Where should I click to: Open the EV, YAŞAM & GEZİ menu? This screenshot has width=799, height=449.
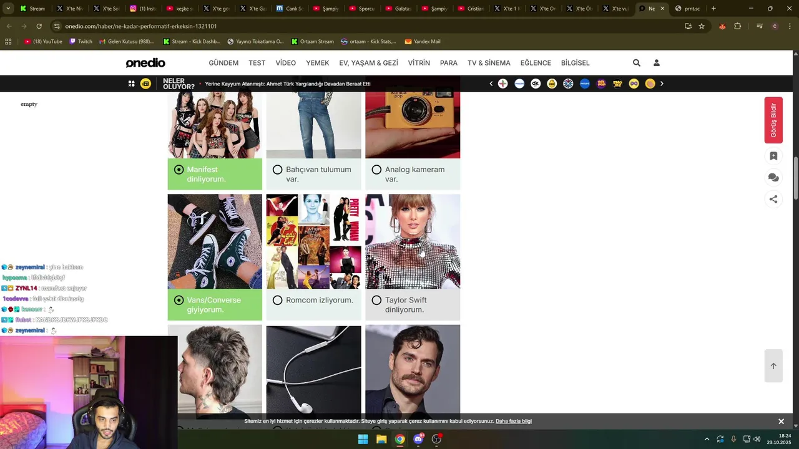(368, 63)
